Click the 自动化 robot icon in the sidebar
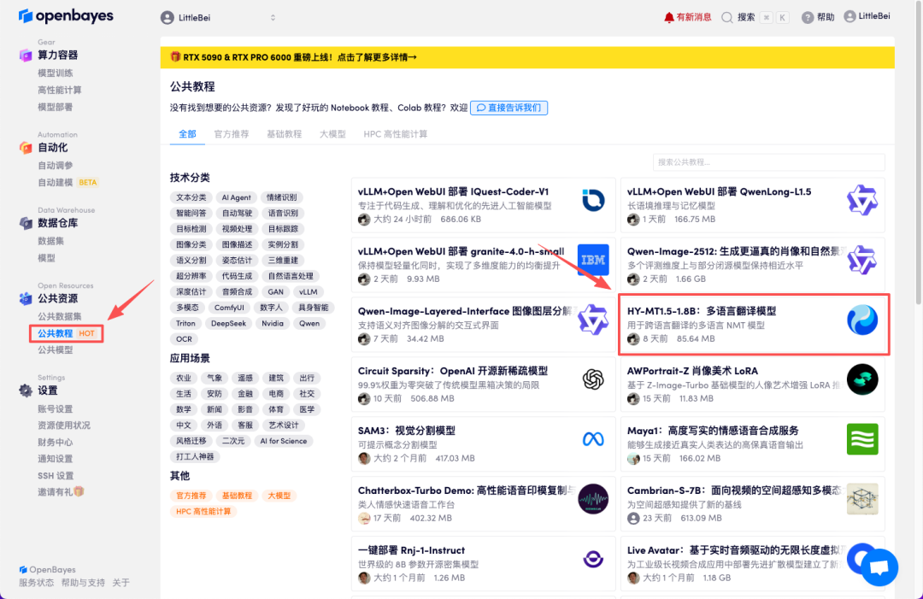Screen dimensions: 923x599 click(27, 148)
